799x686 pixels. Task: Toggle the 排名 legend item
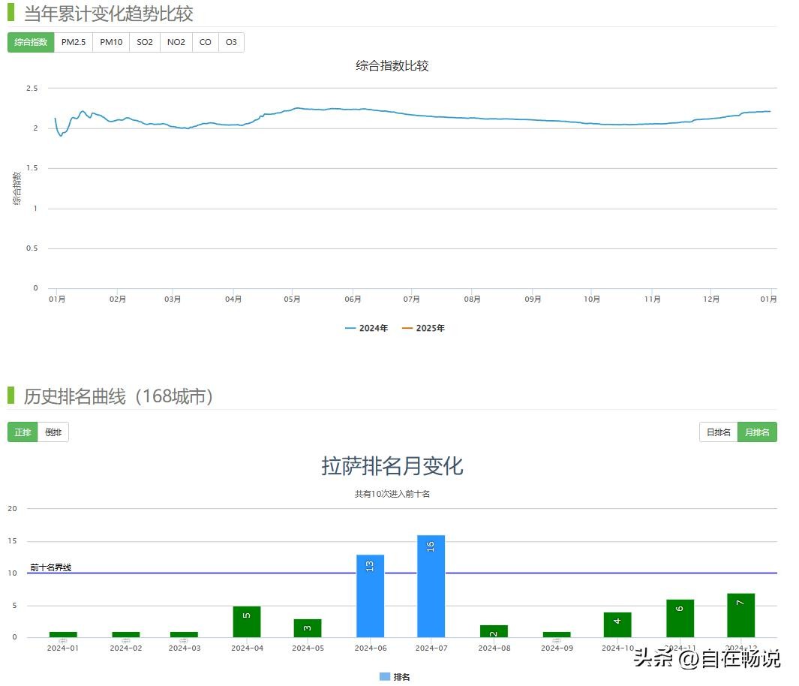tap(395, 677)
